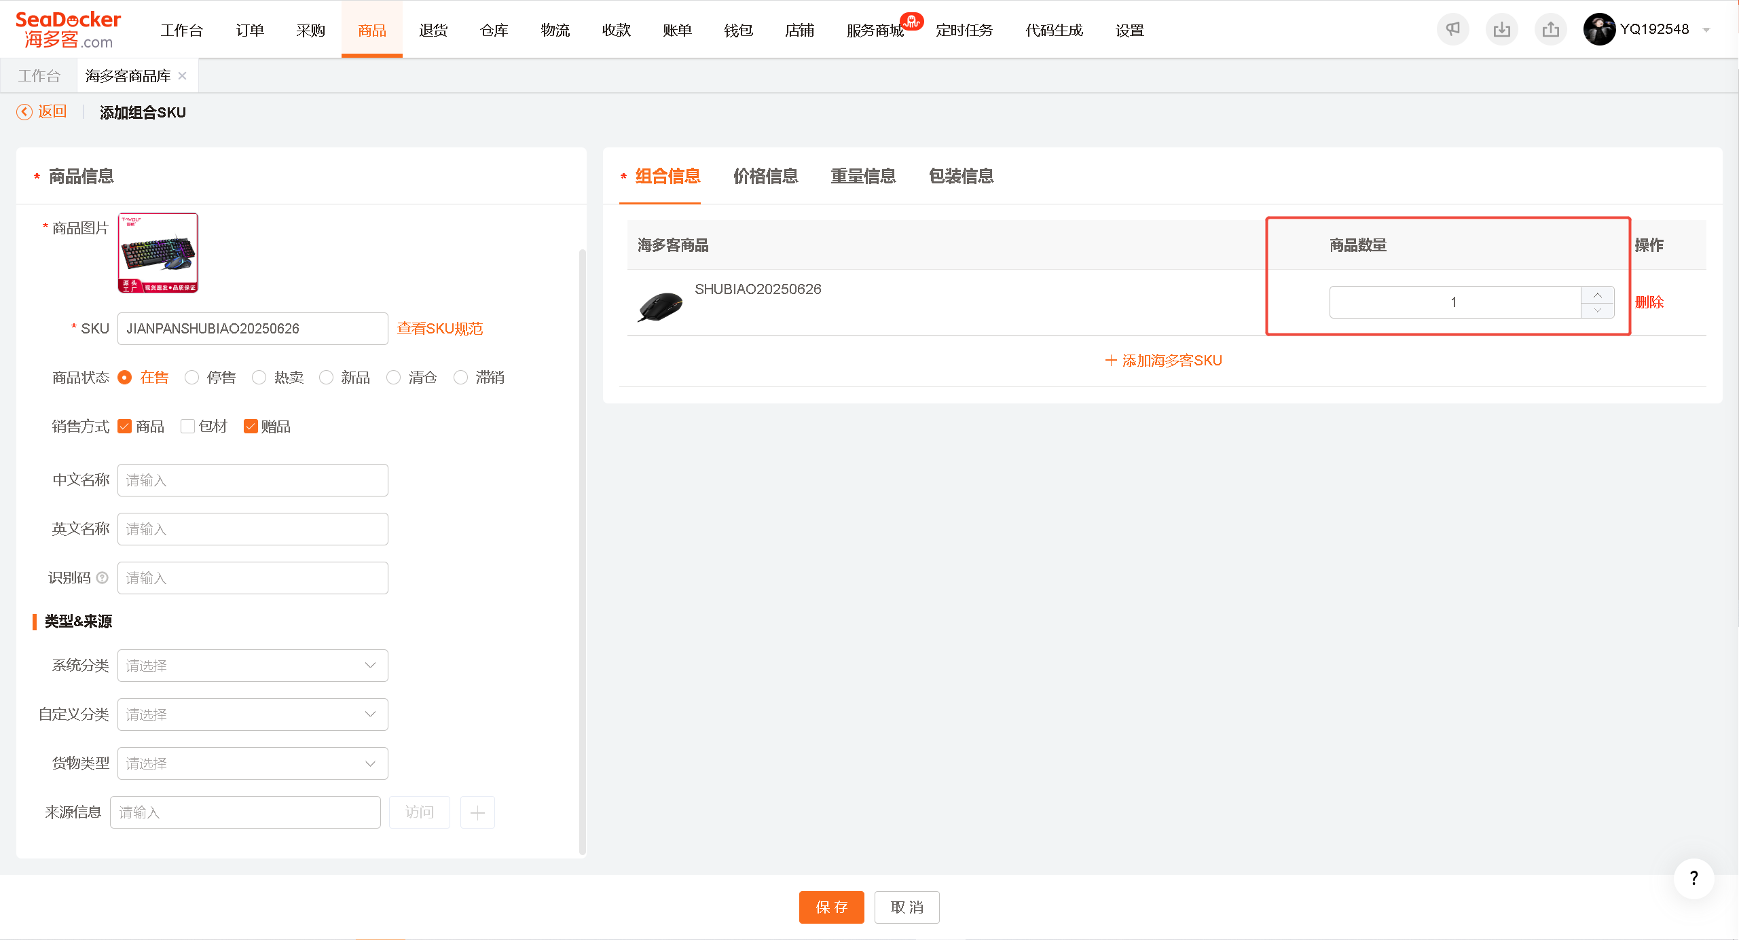Check the 包材 sales method checkbox
1739x940 pixels.
click(x=188, y=427)
